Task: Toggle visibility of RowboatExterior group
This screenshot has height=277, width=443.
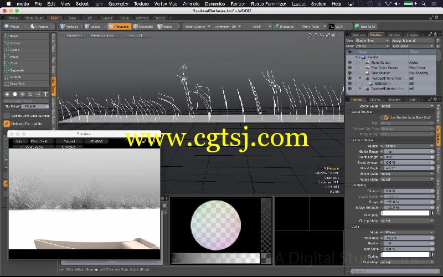Action: (350, 89)
